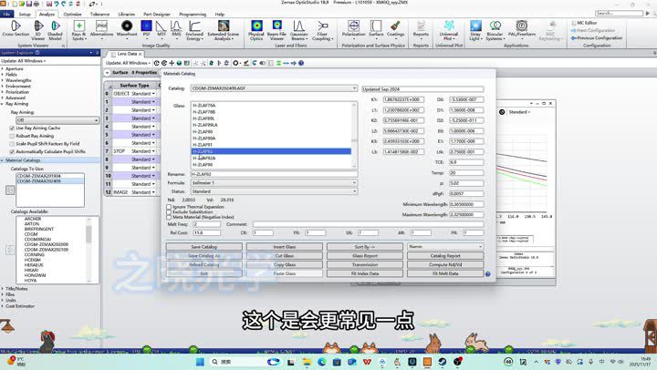Switch to the Tolerance ribbon tab
This screenshot has height=370, width=657.
tap(99, 15)
